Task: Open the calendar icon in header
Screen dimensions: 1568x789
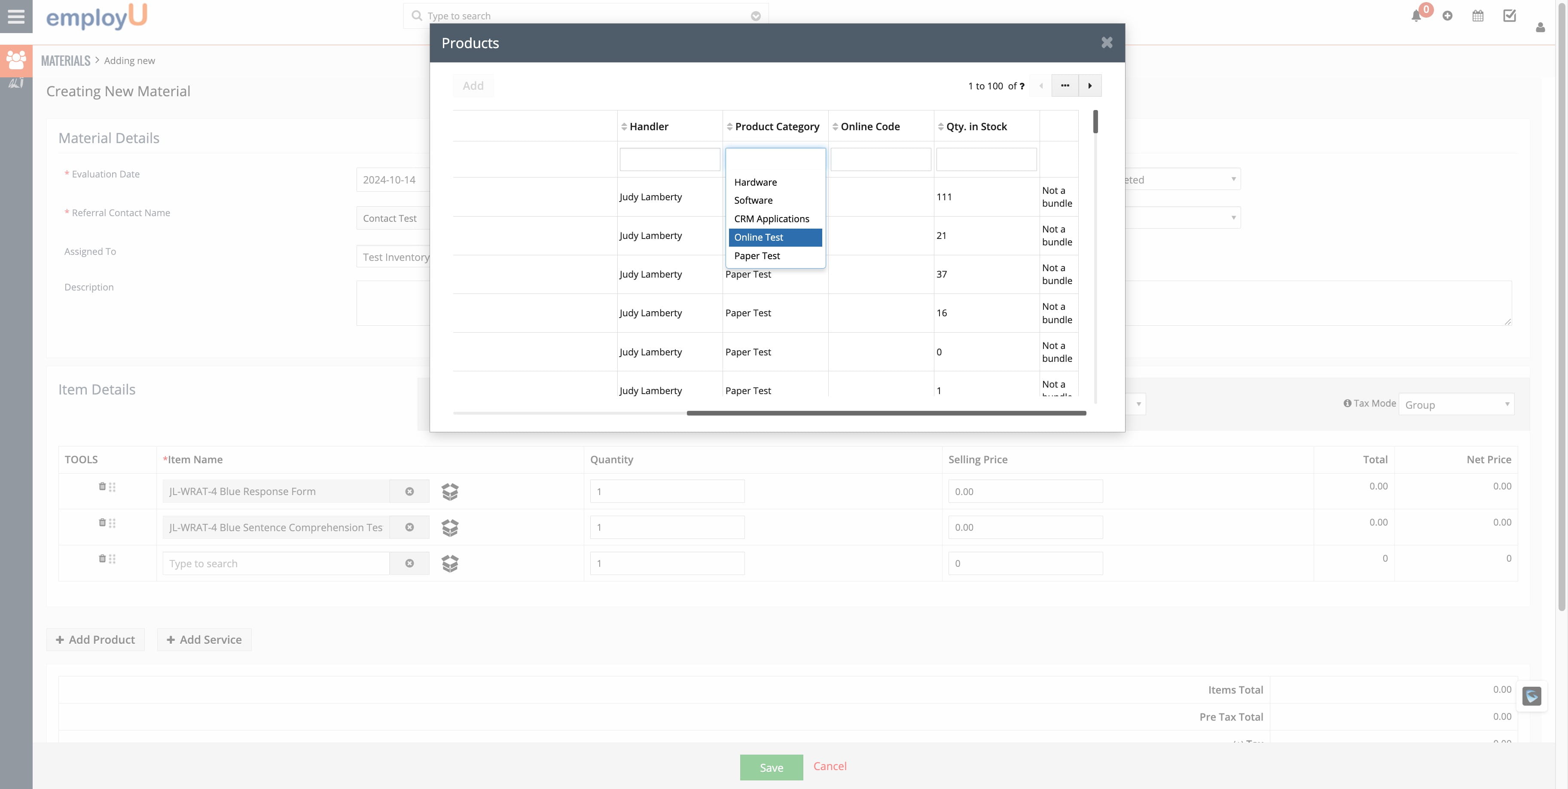Action: pos(1478,16)
